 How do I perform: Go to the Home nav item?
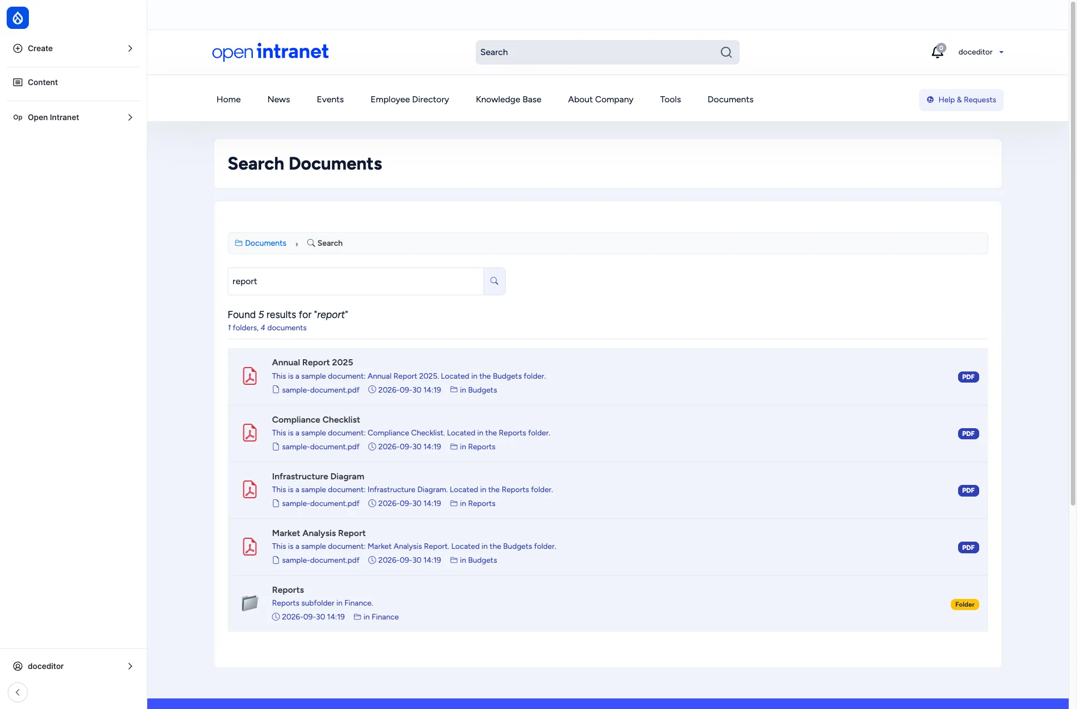[228, 100]
